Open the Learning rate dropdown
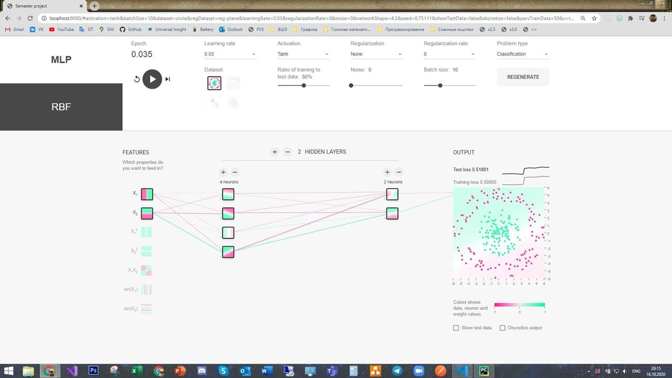This screenshot has width=672, height=378. click(x=230, y=54)
